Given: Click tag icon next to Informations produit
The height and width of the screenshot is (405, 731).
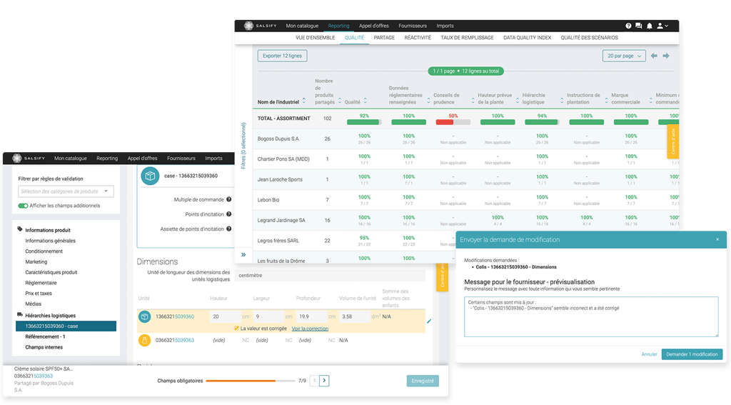Looking at the screenshot, I should pos(19,229).
